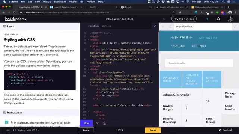The width and height of the screenshot is (239, 134).
Task: Open the Wi-Fi menu bar icon
Action: [x=187, y=1]
